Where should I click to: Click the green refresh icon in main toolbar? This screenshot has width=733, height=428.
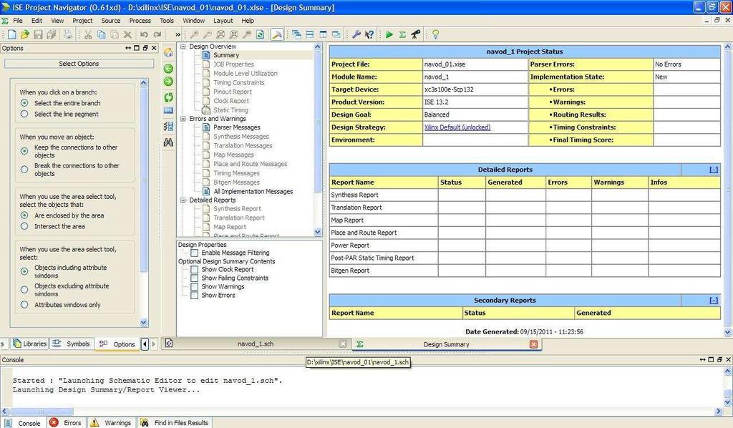261,34
